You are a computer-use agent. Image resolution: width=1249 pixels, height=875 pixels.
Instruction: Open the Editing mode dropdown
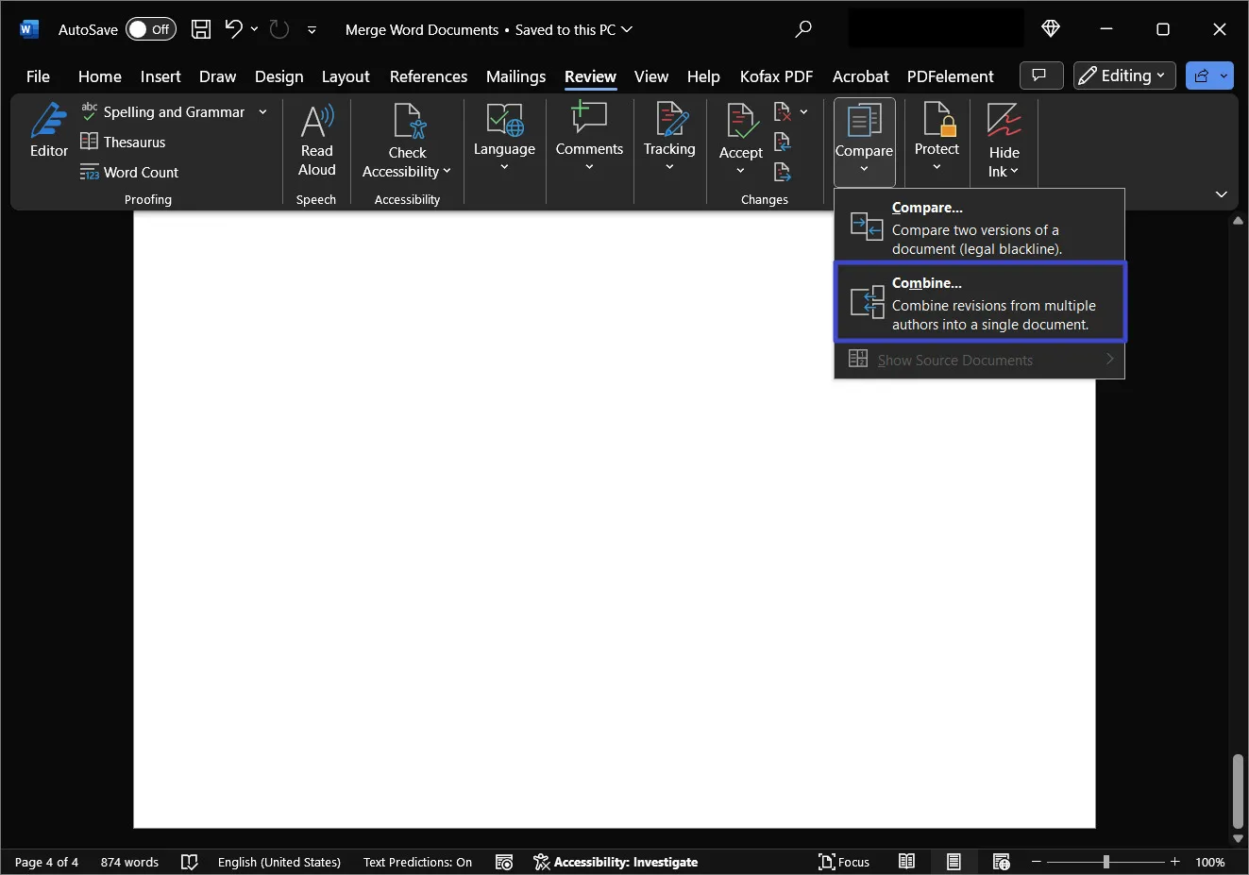coord(1124,76)
